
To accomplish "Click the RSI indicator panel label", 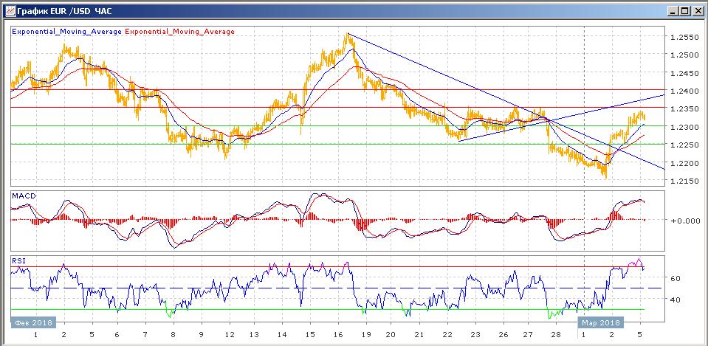I will click(x=18, y=260).
